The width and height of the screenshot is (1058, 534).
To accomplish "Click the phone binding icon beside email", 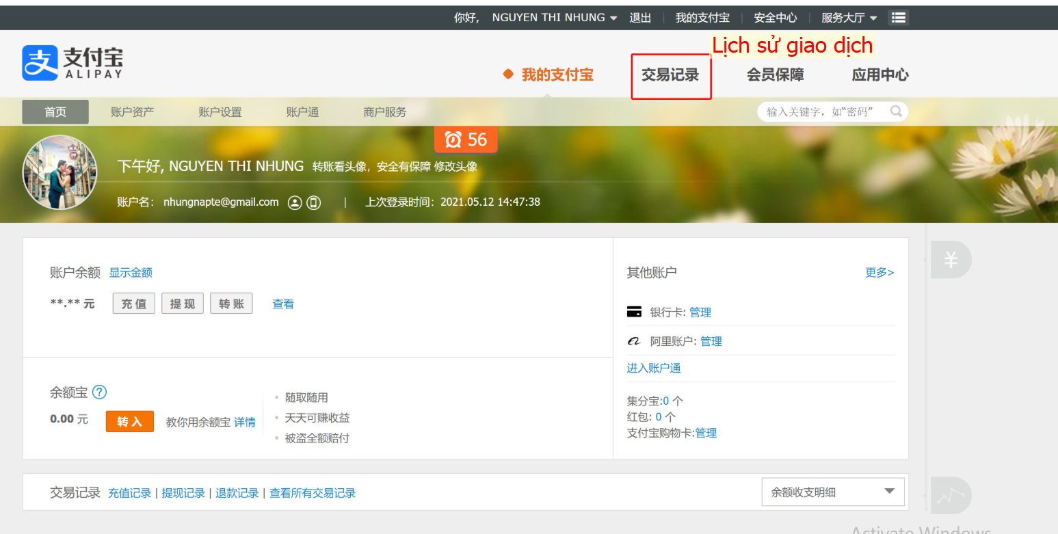I will pos(314,202).
